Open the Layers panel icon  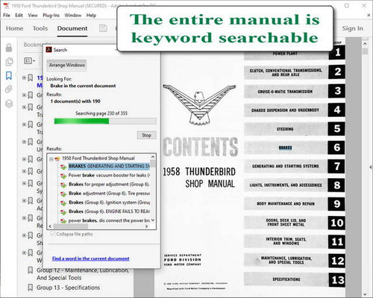click(9, 104)
